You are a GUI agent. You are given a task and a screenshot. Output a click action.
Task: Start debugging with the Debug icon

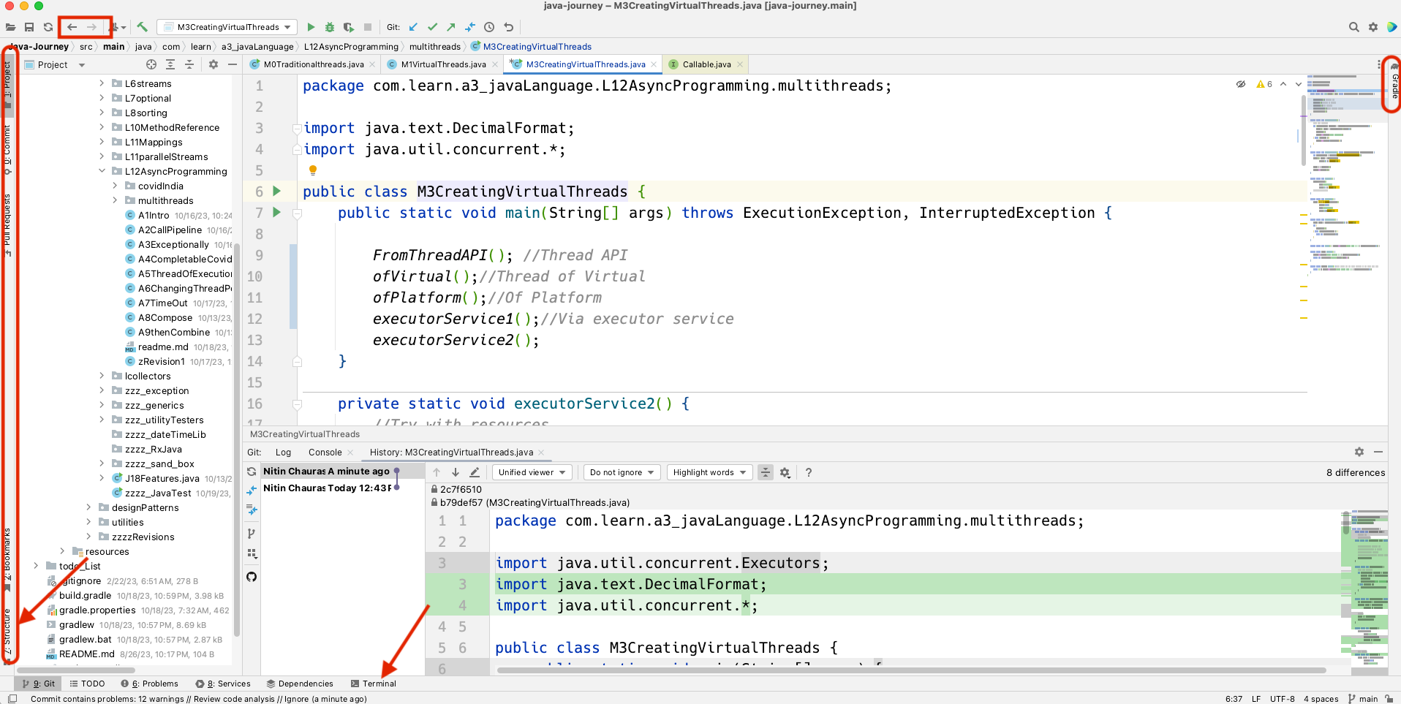(x=329, y=26)
